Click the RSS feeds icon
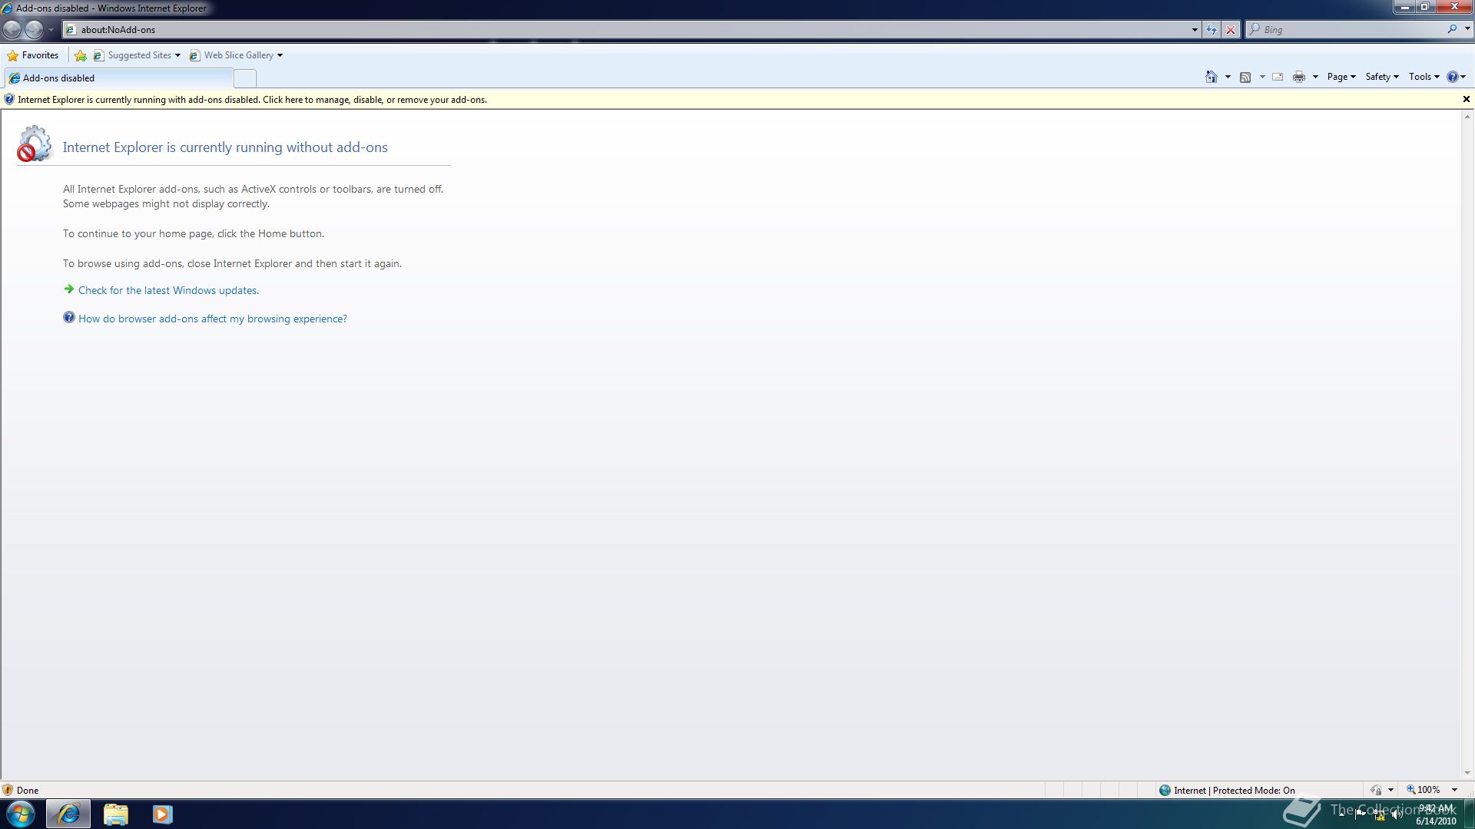This screenshot has height=829, width=1475. 1245,77
